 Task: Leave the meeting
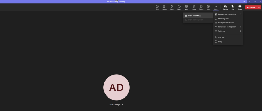(x=251, y=7)
